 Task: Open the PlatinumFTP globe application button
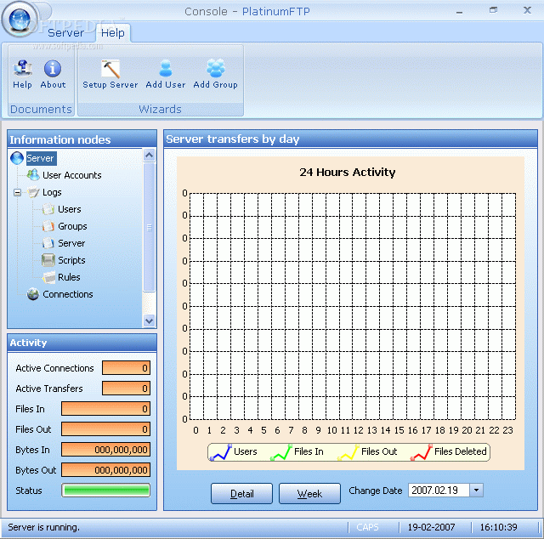coord(20,19)
